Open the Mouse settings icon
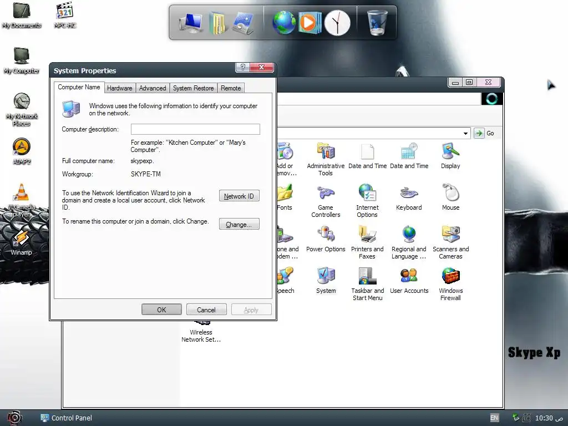Viewport: 568px width, 426px height. tap(450, 198)
